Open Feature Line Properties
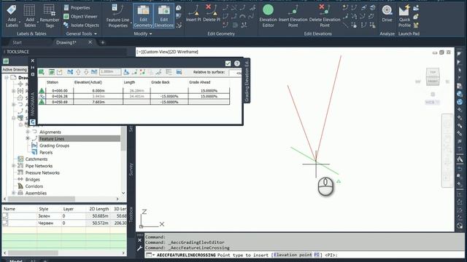This screenshot has width=467, height=262. click(x=117, y=16)
